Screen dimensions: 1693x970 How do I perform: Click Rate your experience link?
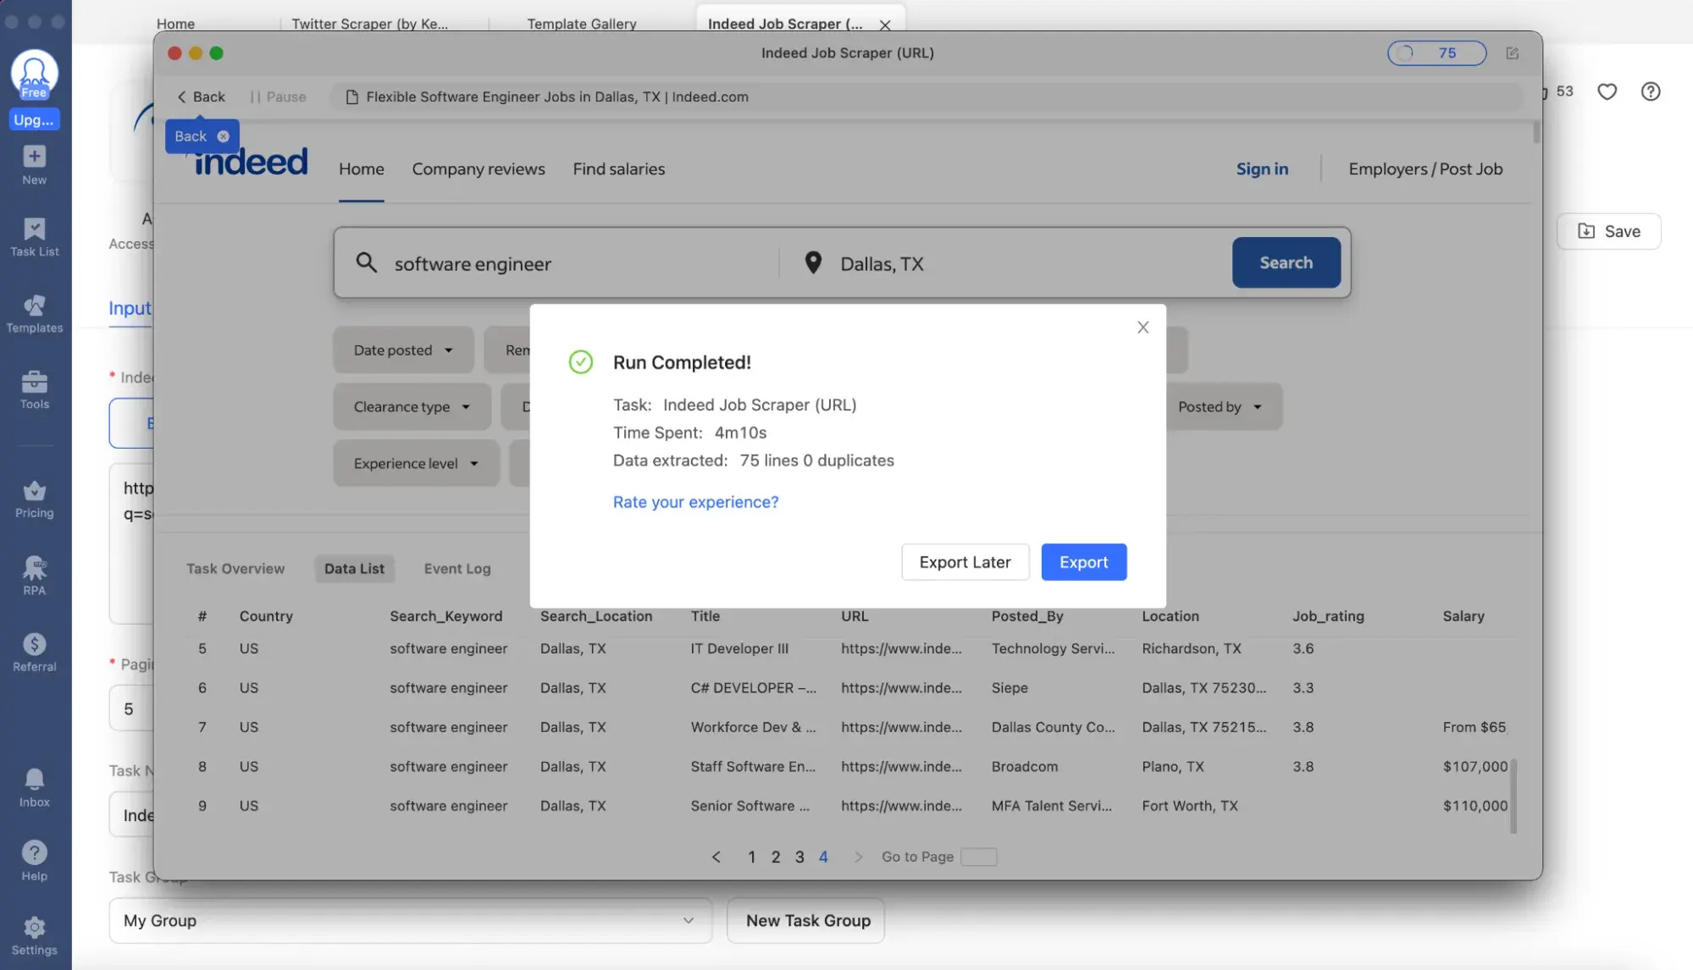point(695,502)
